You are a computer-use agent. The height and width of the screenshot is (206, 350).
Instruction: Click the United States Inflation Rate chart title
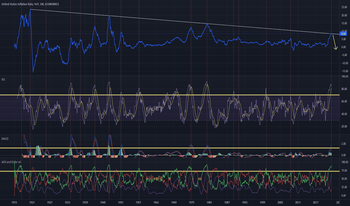point(30,4)
